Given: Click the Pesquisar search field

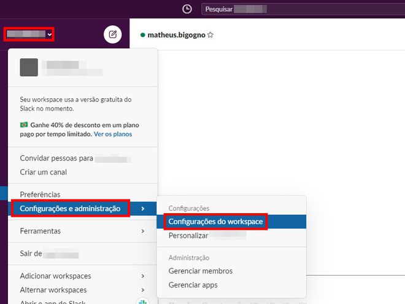Looking at the screenshot, I should coord(303,9).
